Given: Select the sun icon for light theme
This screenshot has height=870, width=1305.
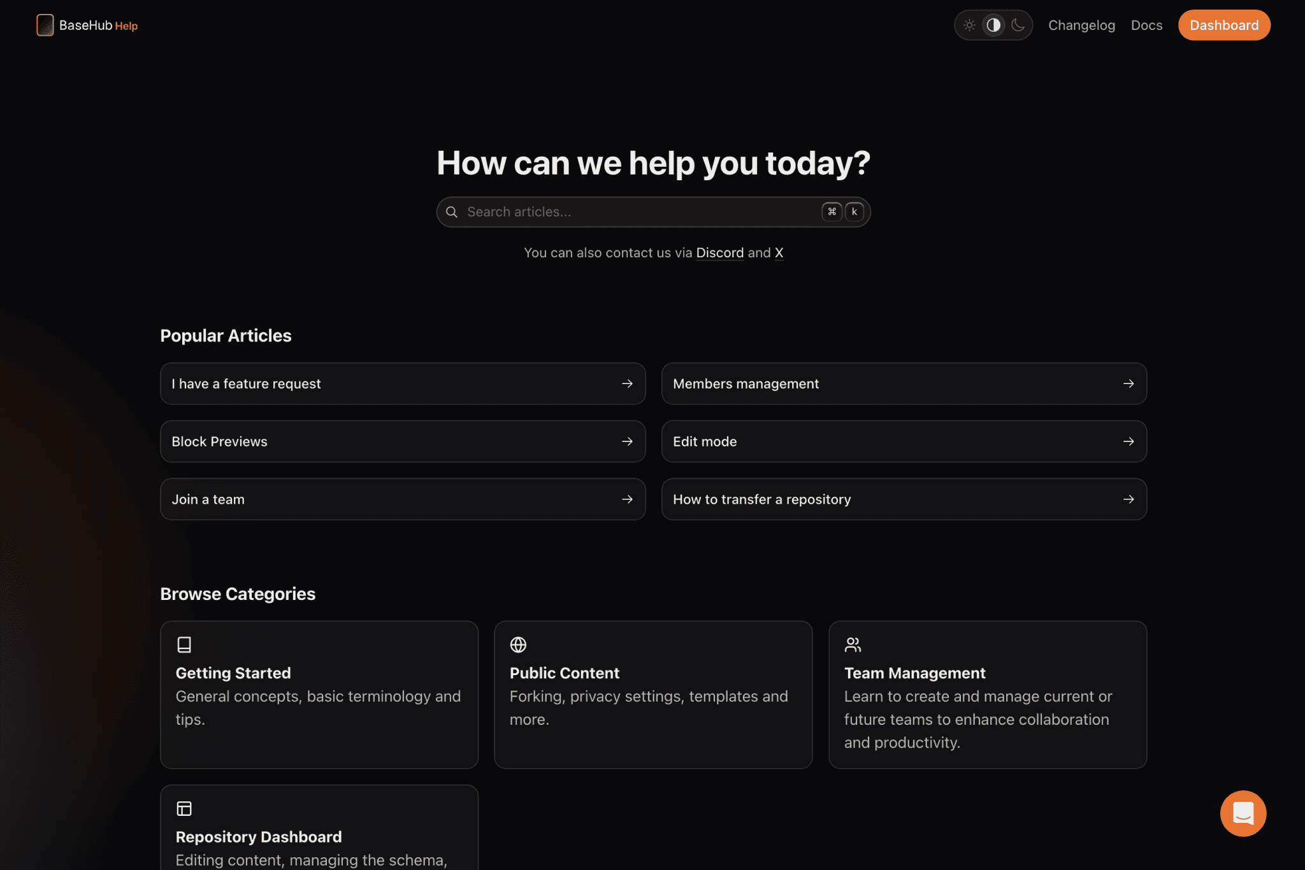Looking at the screenshot, I should 969,25.
